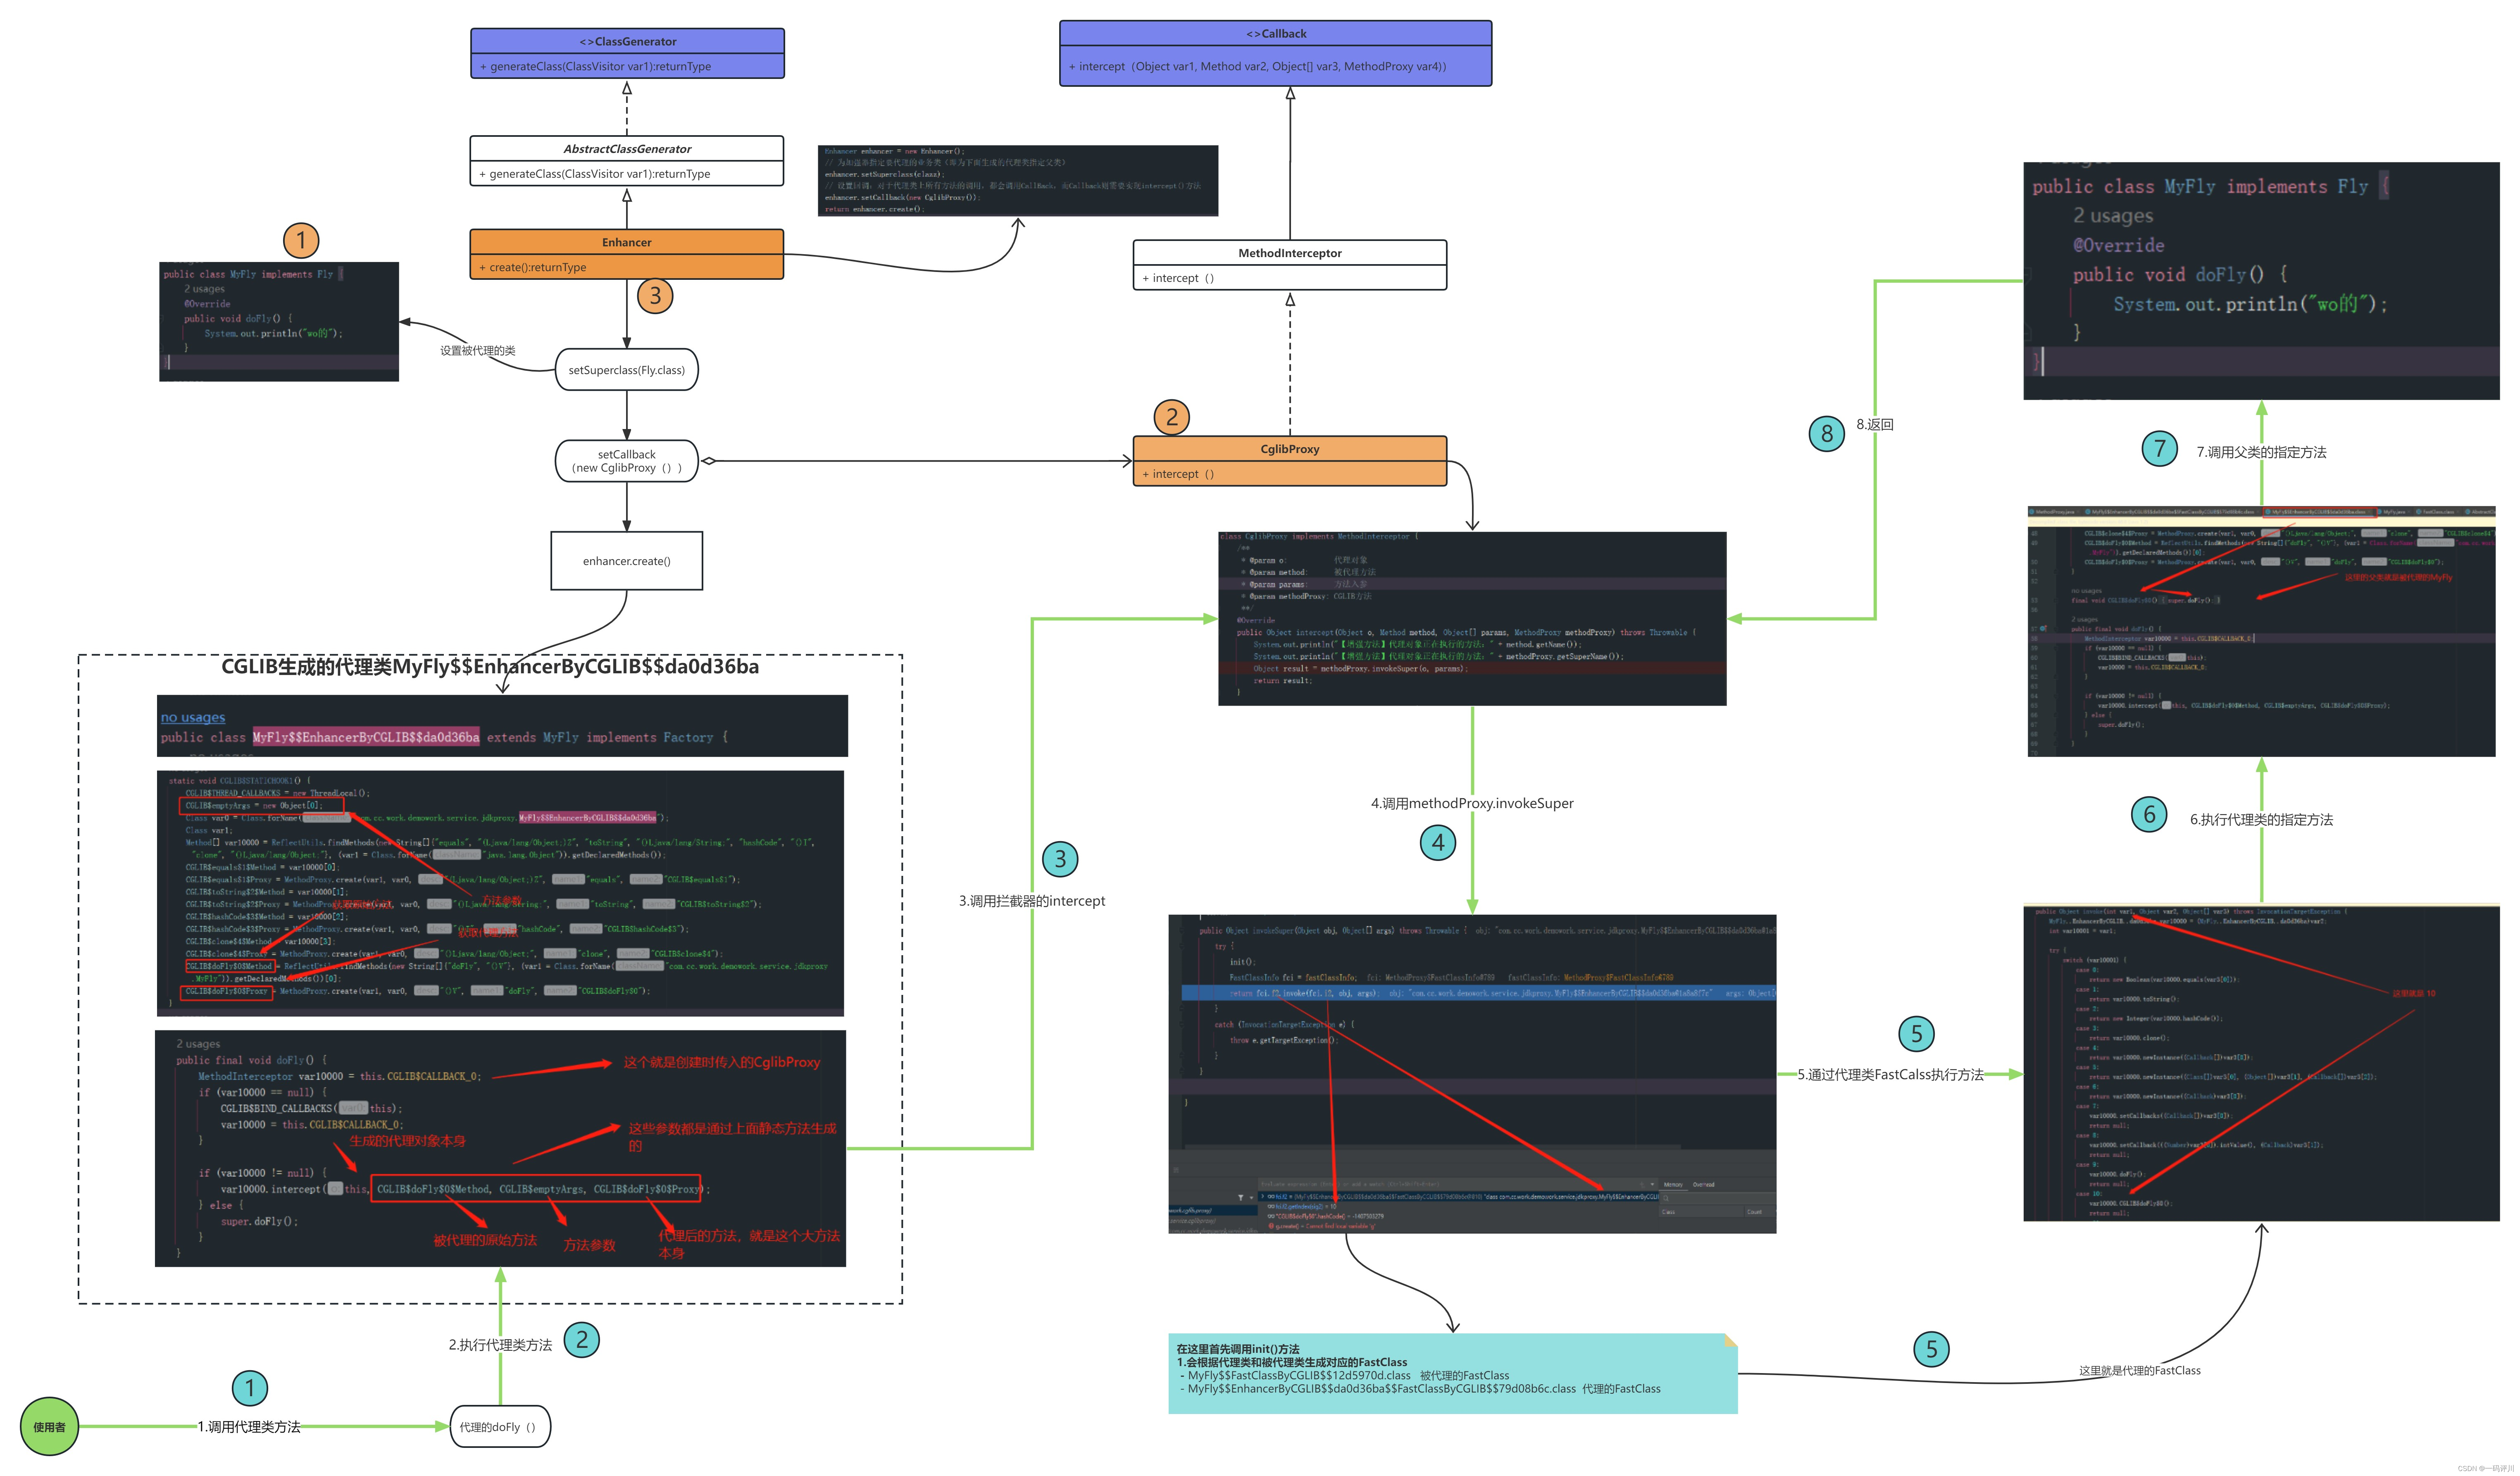Select the orange Enhancer class header
2520x1476 pixels.
627,242
